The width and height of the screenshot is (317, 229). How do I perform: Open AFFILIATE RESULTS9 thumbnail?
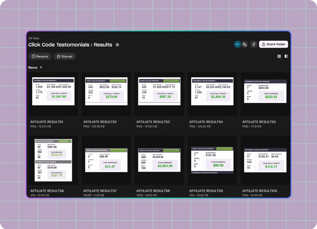212,160
